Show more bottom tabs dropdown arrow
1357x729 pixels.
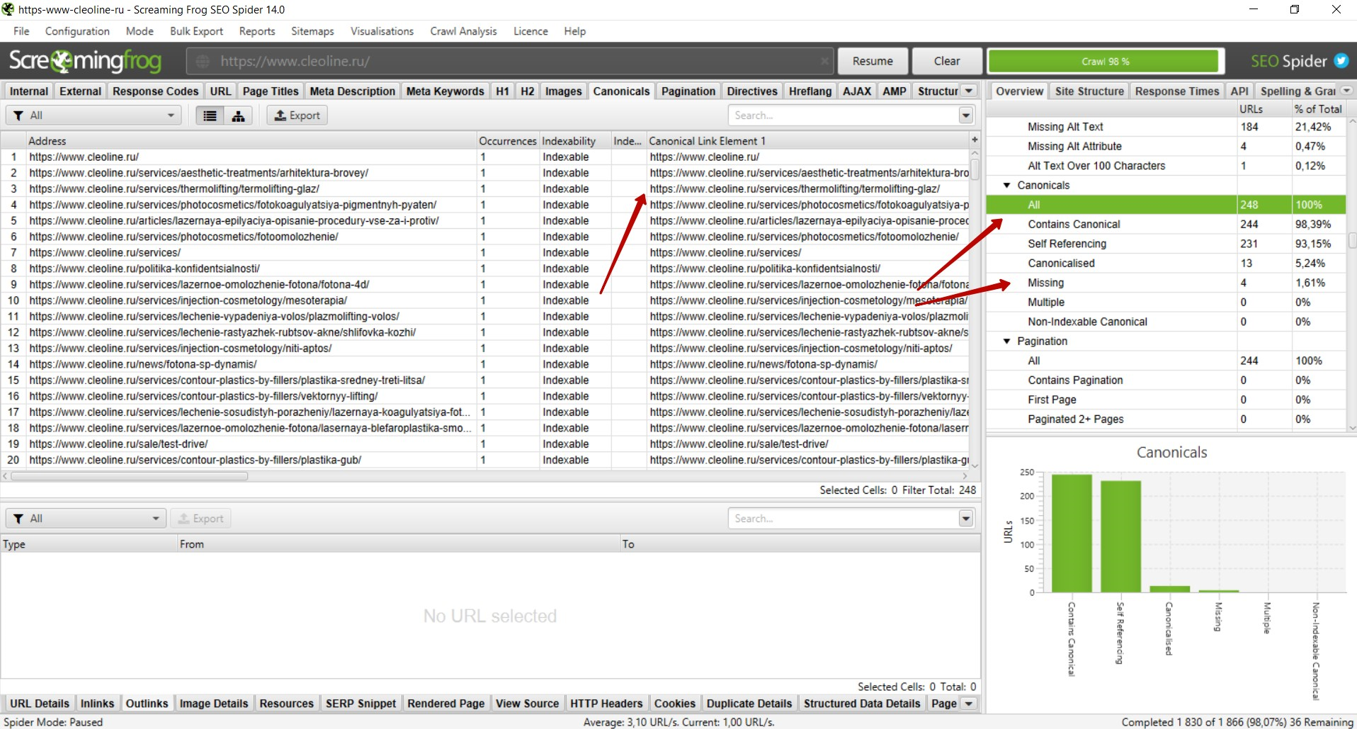[969, 703]
